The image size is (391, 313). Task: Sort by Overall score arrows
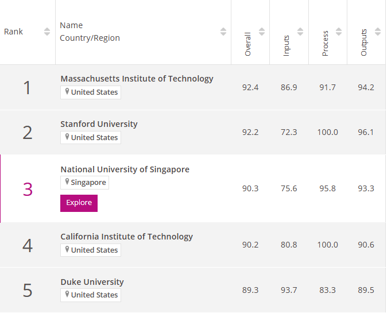(x=262, y=32)
